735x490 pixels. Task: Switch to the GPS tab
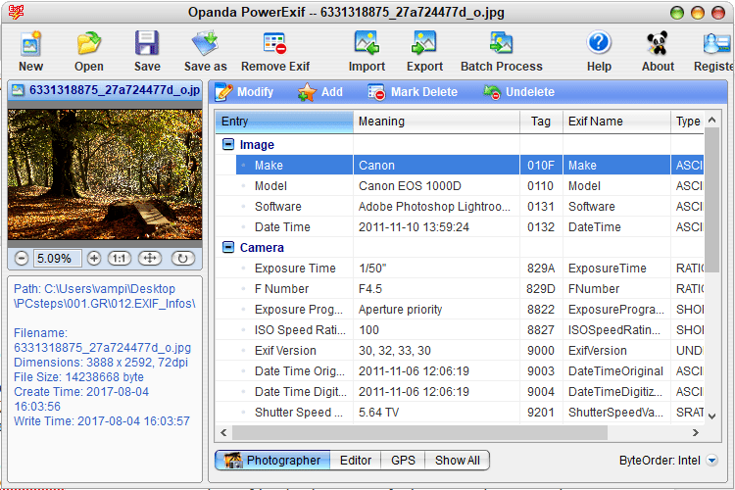click(x=403, y=461)
